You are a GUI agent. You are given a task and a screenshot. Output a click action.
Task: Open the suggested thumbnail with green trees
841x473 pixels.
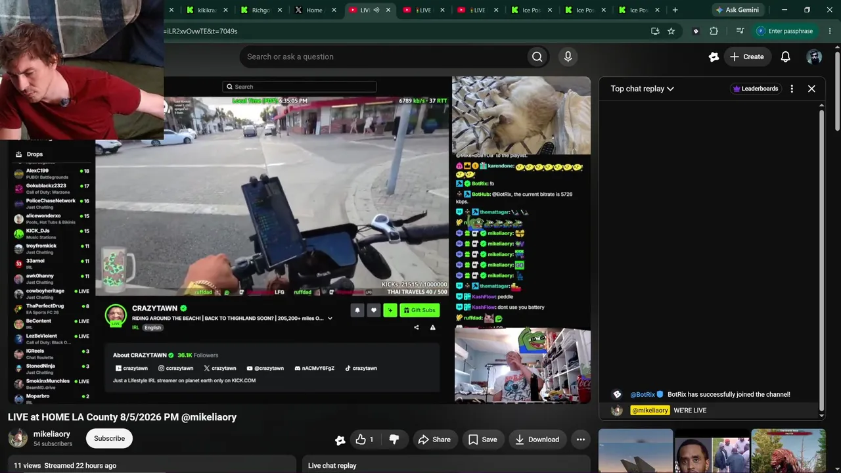point(788,451)
